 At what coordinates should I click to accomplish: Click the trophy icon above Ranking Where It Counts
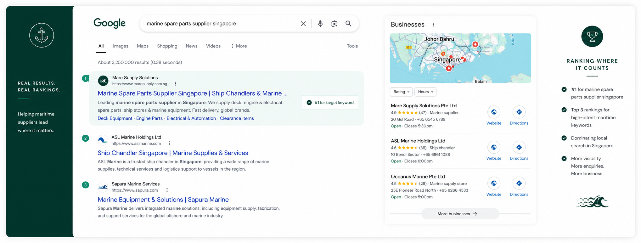(x=592, y=37)
